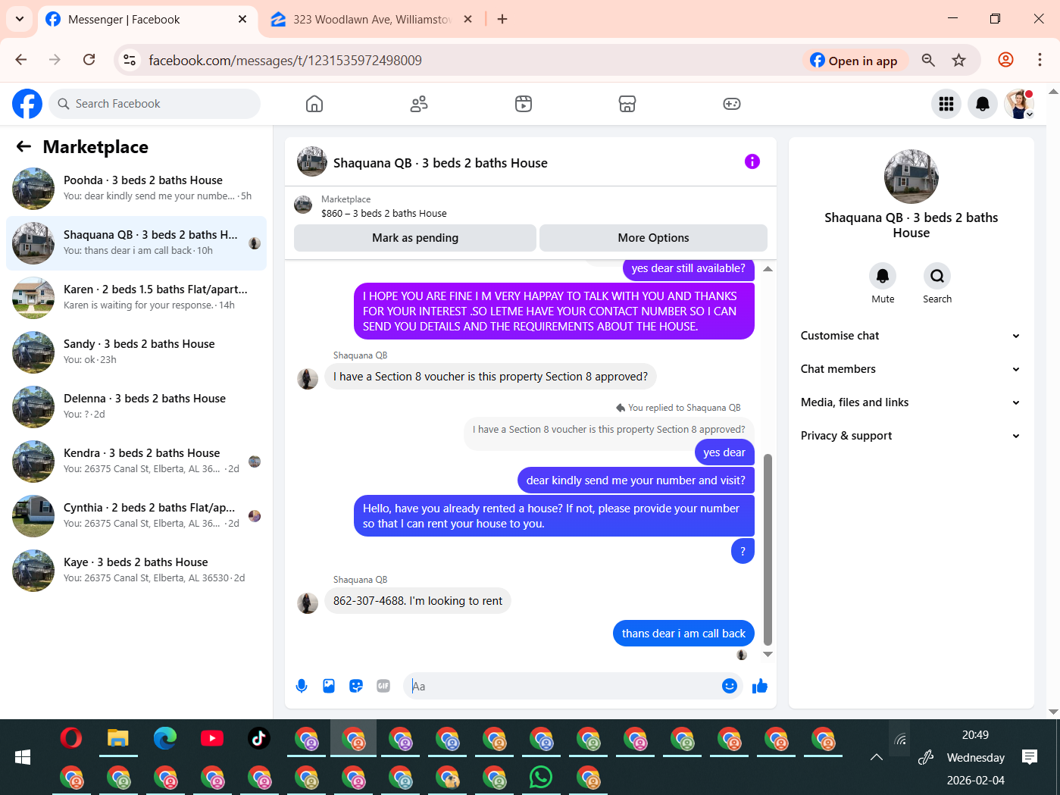Viewport: 1060px width, 795px height.
Task: Click the message input box
Action: coord(562,686)
